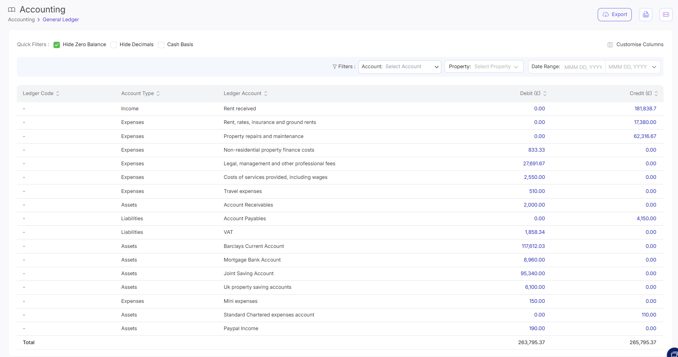678x357 pixels.
Task: Open Account Receivables debit 2,000.00
Action: click(534, 205)
